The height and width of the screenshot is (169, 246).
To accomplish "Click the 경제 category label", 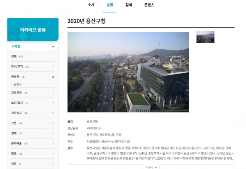I will [x=14, y=133].
